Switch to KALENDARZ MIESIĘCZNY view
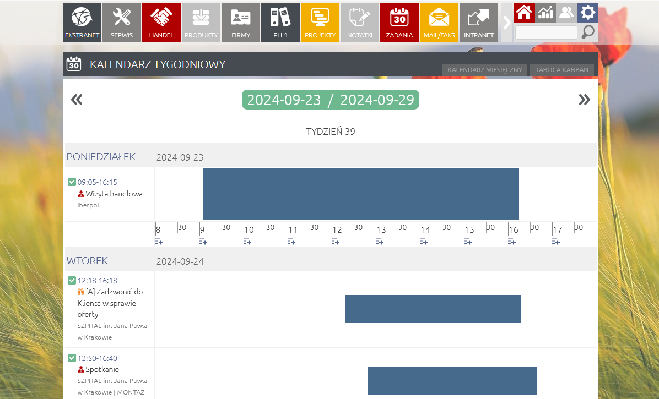 tap(484, 70)
